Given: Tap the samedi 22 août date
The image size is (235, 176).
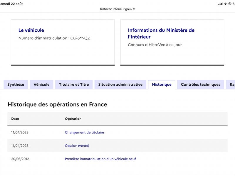Looking at the screenshot, I should coord(11,4).
